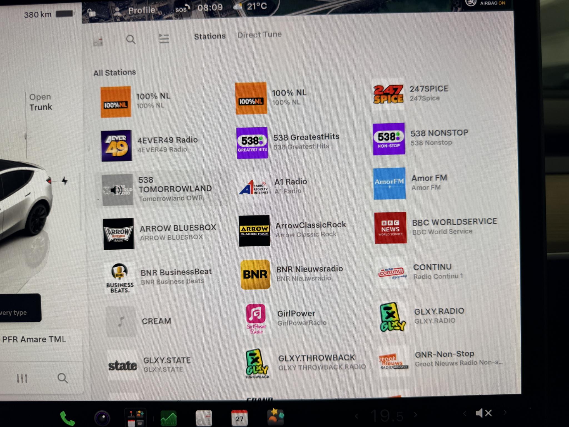
Task: Raise volume with right arrow
Action: coord(505,412)
